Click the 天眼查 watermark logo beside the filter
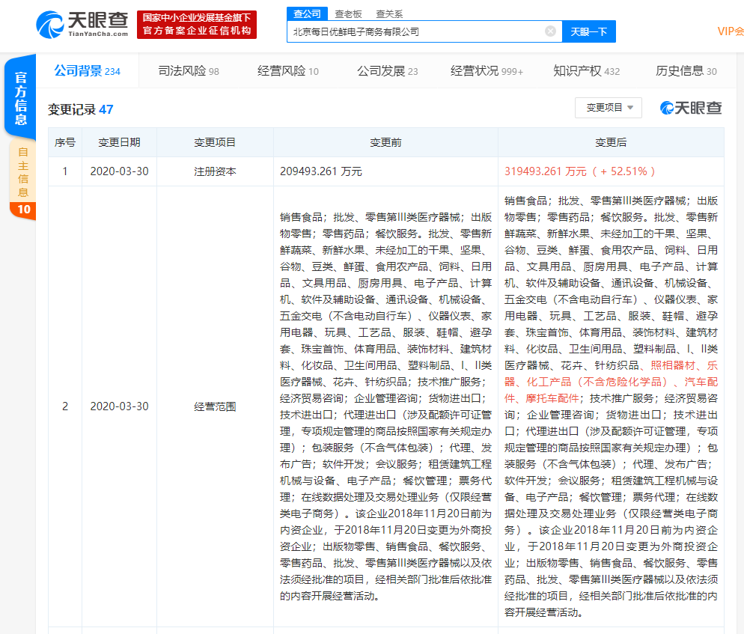Viewport: 744px width, 634px height. [x=691, y=108]
